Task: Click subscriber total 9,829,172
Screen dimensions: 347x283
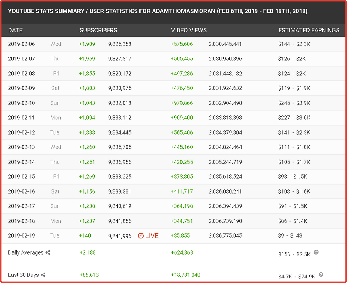Action: click(120, 74)
